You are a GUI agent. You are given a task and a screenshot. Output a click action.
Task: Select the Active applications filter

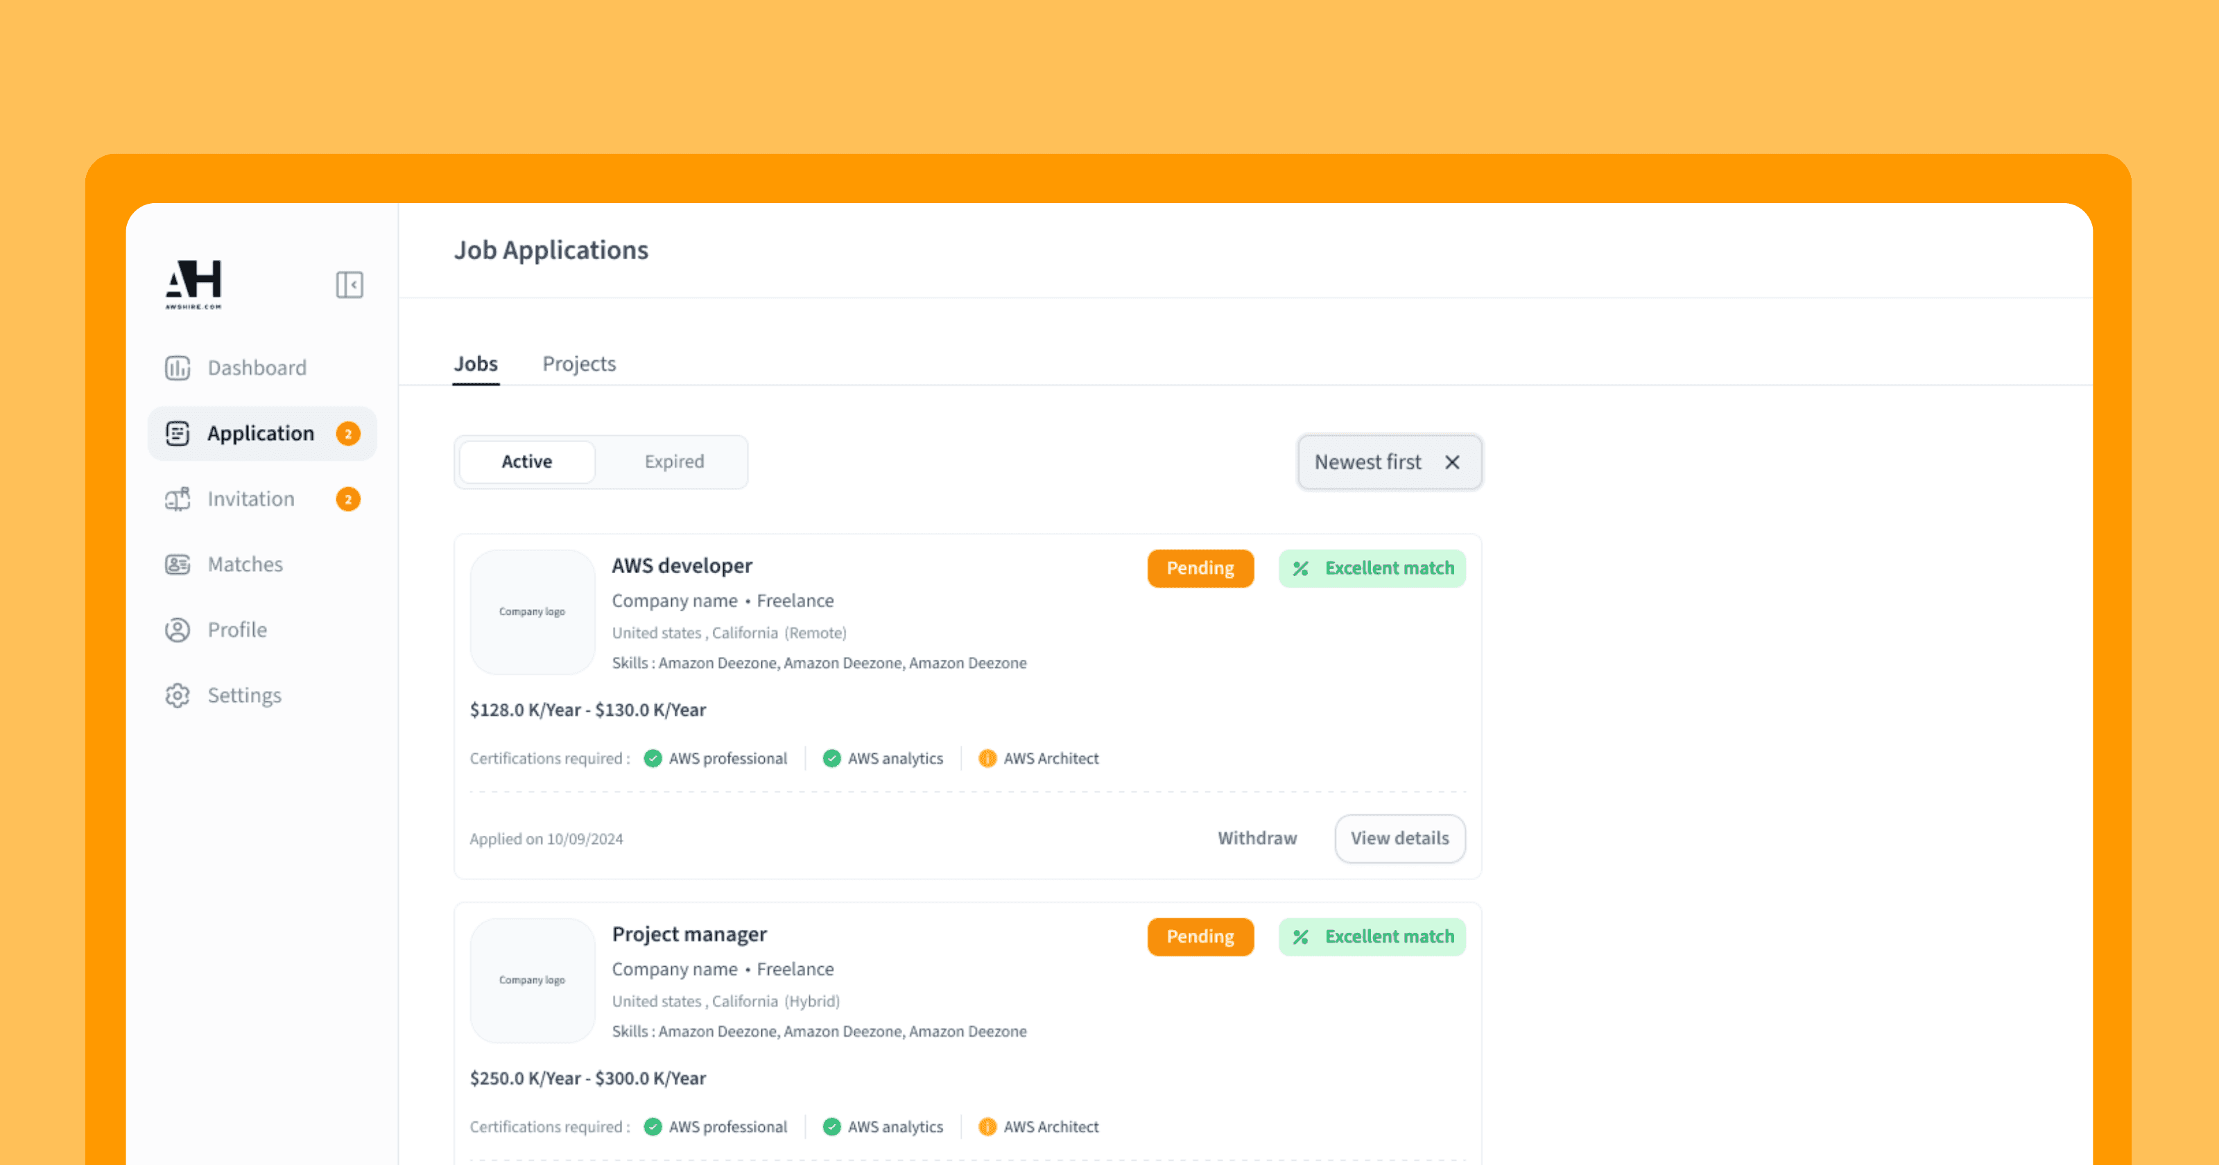tap(526, 462)
